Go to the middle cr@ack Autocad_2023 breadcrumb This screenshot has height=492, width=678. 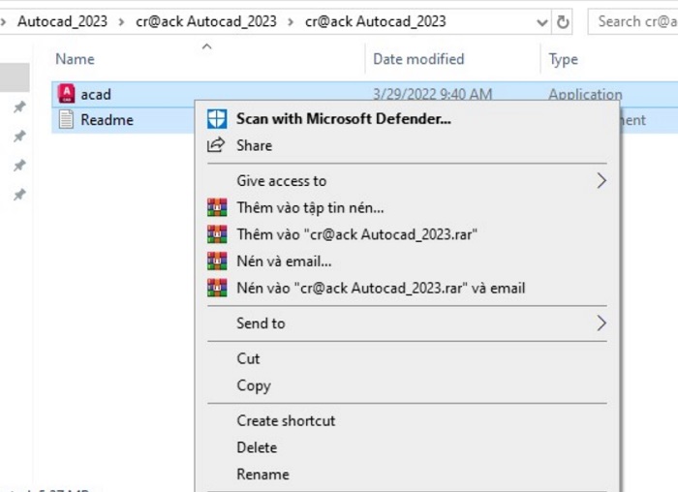[205, 21]
